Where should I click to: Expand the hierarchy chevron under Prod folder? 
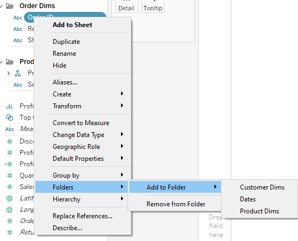pos(8,73)
